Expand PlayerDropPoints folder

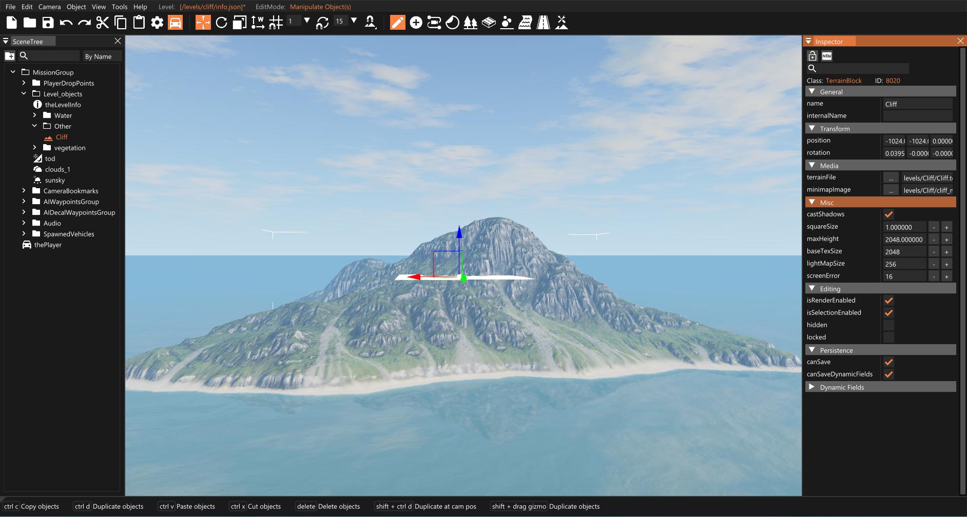tap(24, 83)
